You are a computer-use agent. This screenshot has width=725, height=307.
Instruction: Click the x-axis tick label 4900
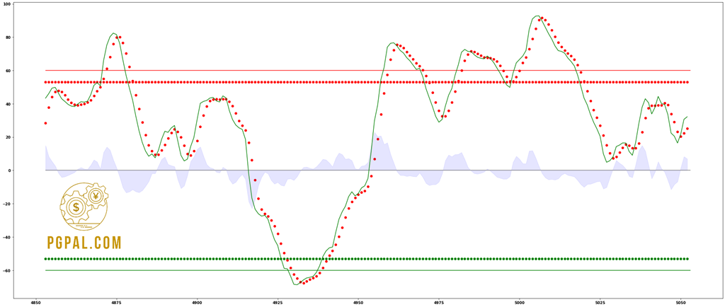[x=197, y=303]
